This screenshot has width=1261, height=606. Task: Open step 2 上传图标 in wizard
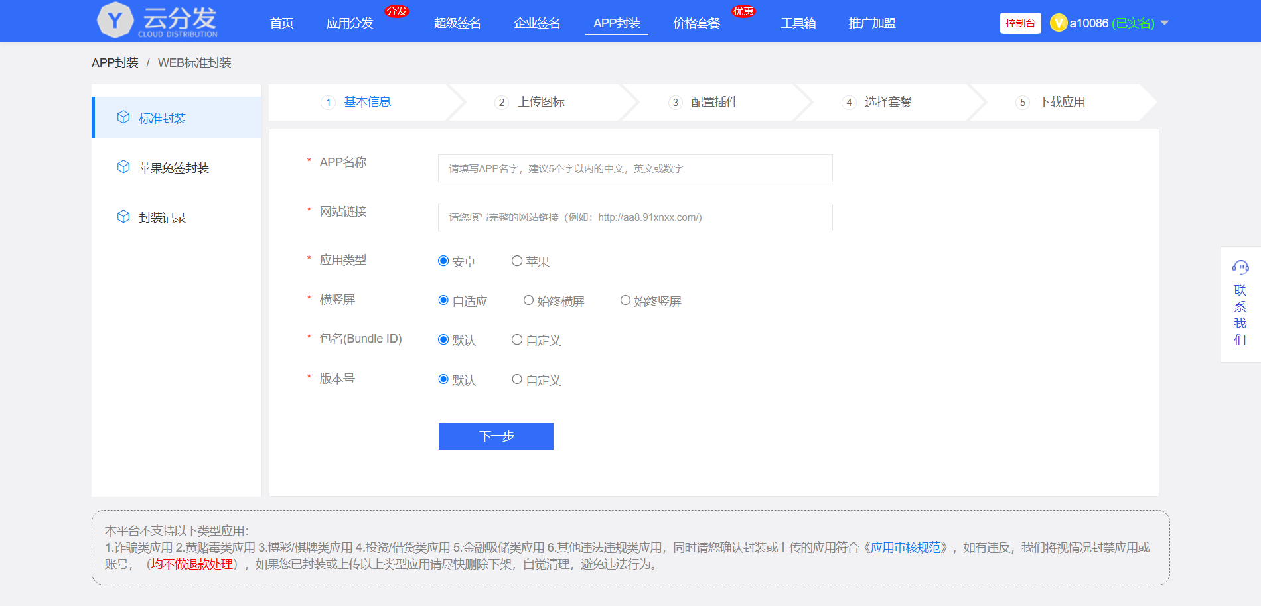pos(540,102)
